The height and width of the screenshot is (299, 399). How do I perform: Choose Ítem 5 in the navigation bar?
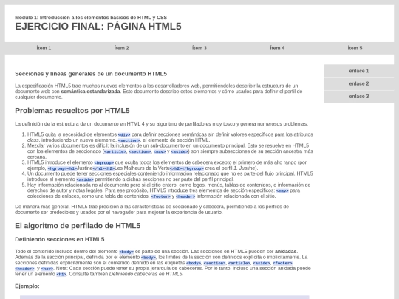[355, 48]
